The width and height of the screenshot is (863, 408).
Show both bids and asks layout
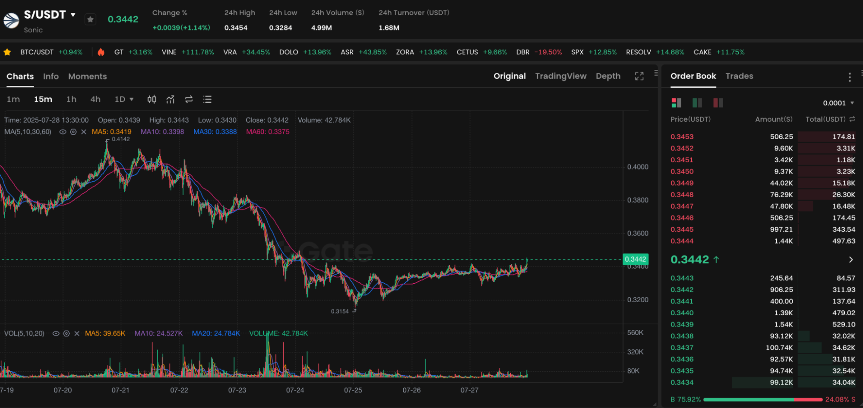point(676,103)
